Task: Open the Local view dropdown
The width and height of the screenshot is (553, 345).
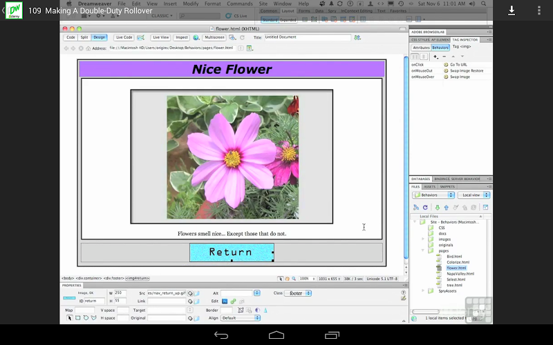Action: 475,195
